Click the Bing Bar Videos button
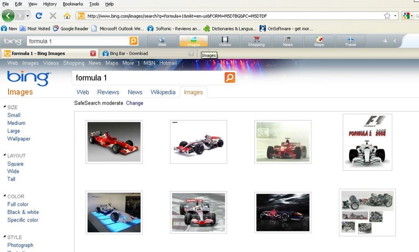Viewport: 419px width, 252px height. [225, 41]
